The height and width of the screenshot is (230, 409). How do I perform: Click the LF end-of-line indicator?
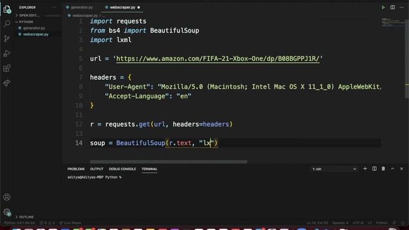pos(369,223)
